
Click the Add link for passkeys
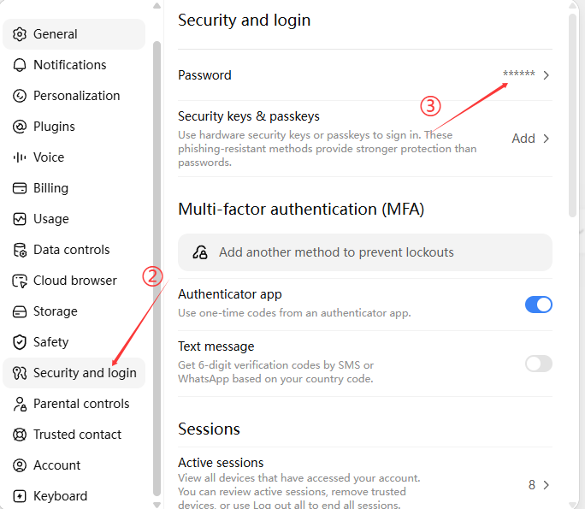coord(523,139)
